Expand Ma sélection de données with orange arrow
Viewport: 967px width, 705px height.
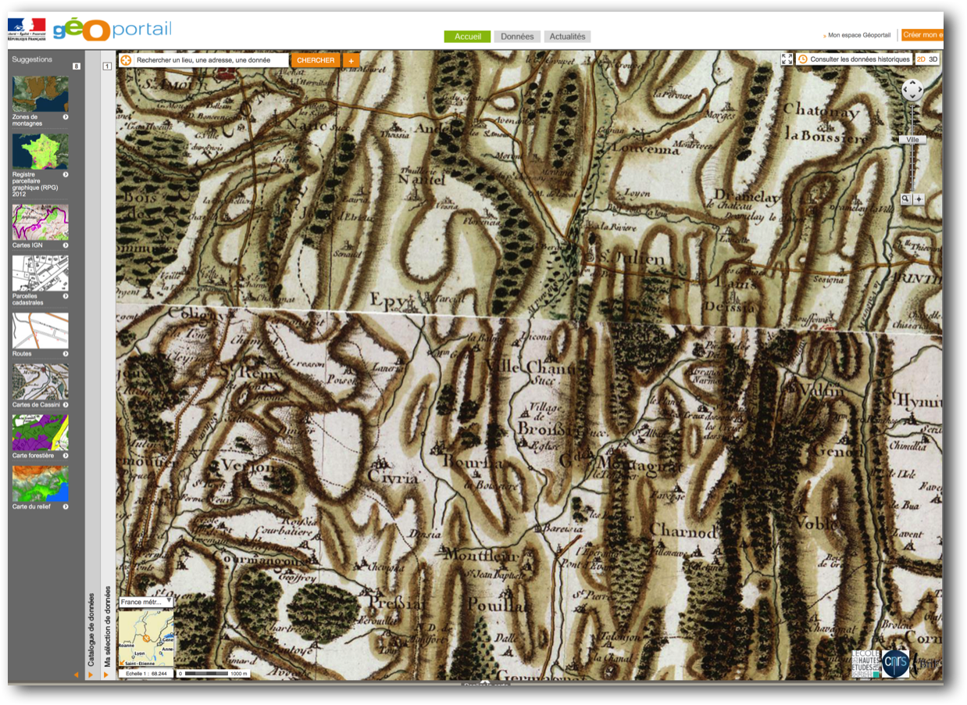(x=106, y=675)
